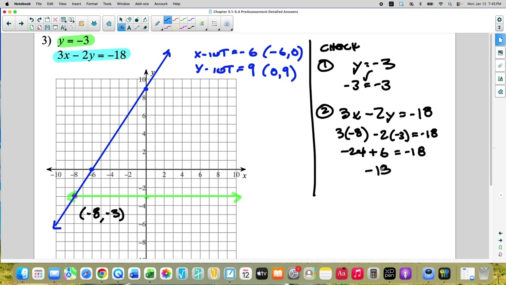Open the line style thickness dropdown
The image size is (506, 285).
214,24
